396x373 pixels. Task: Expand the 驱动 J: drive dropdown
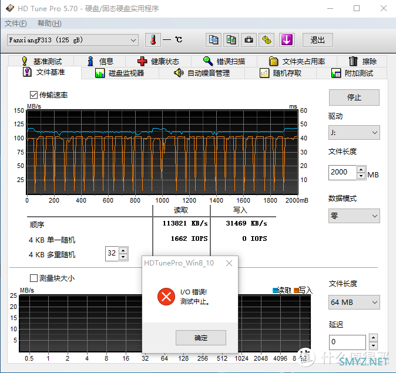click(354, 132)
